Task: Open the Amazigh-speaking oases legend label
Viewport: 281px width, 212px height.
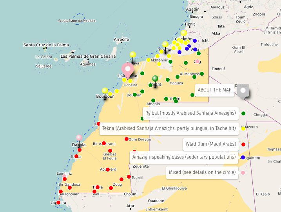Action: [184, 157]
